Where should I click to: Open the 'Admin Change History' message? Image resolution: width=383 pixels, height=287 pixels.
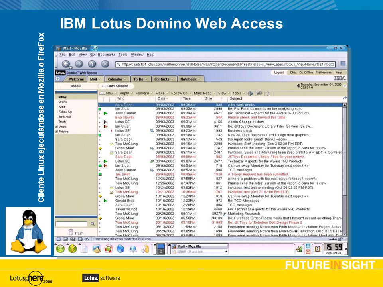pos(220,122)
